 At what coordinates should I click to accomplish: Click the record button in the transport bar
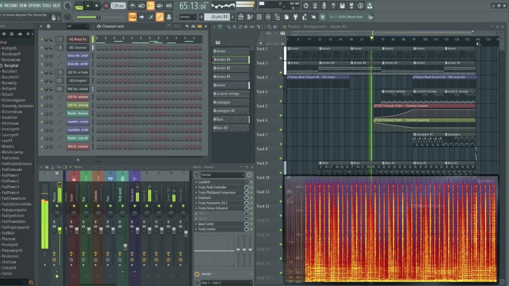coord(106,6)
